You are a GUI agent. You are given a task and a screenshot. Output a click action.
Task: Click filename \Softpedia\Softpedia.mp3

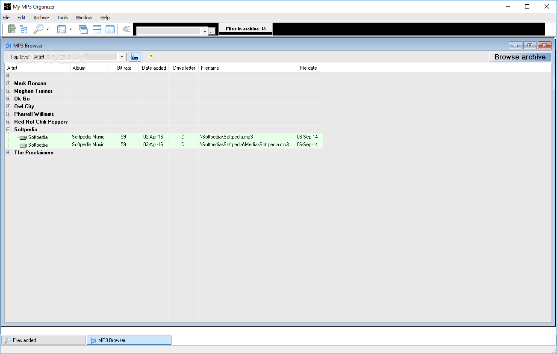coord(227,137)
